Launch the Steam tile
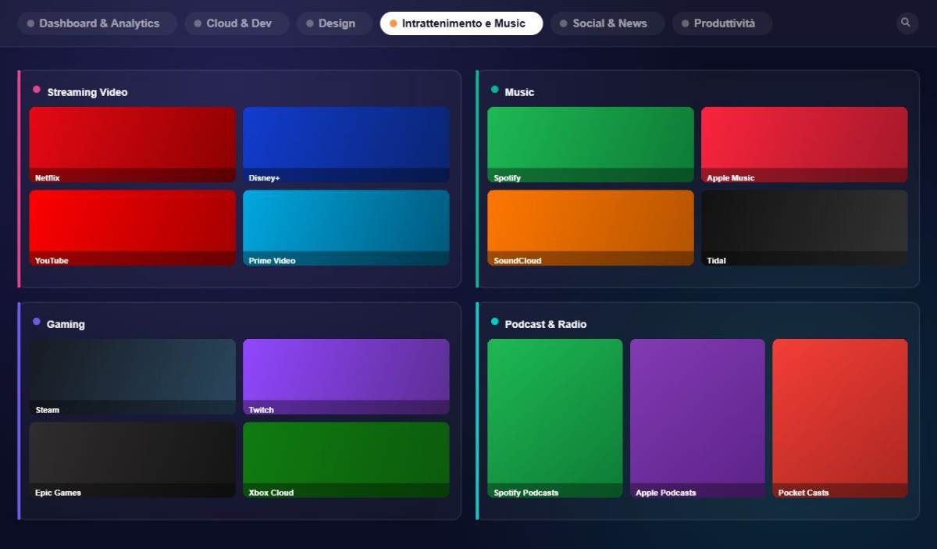The height and width of the screenshot is (549, 937). click(133, 376)
